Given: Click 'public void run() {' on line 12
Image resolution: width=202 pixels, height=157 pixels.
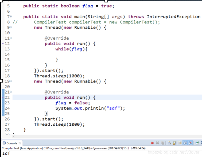Looking at the screenshot, I should coord(70,44).
